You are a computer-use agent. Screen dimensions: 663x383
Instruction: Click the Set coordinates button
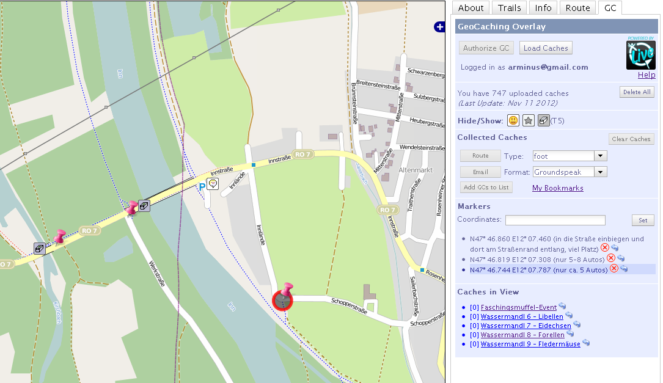tap(643, 221)
